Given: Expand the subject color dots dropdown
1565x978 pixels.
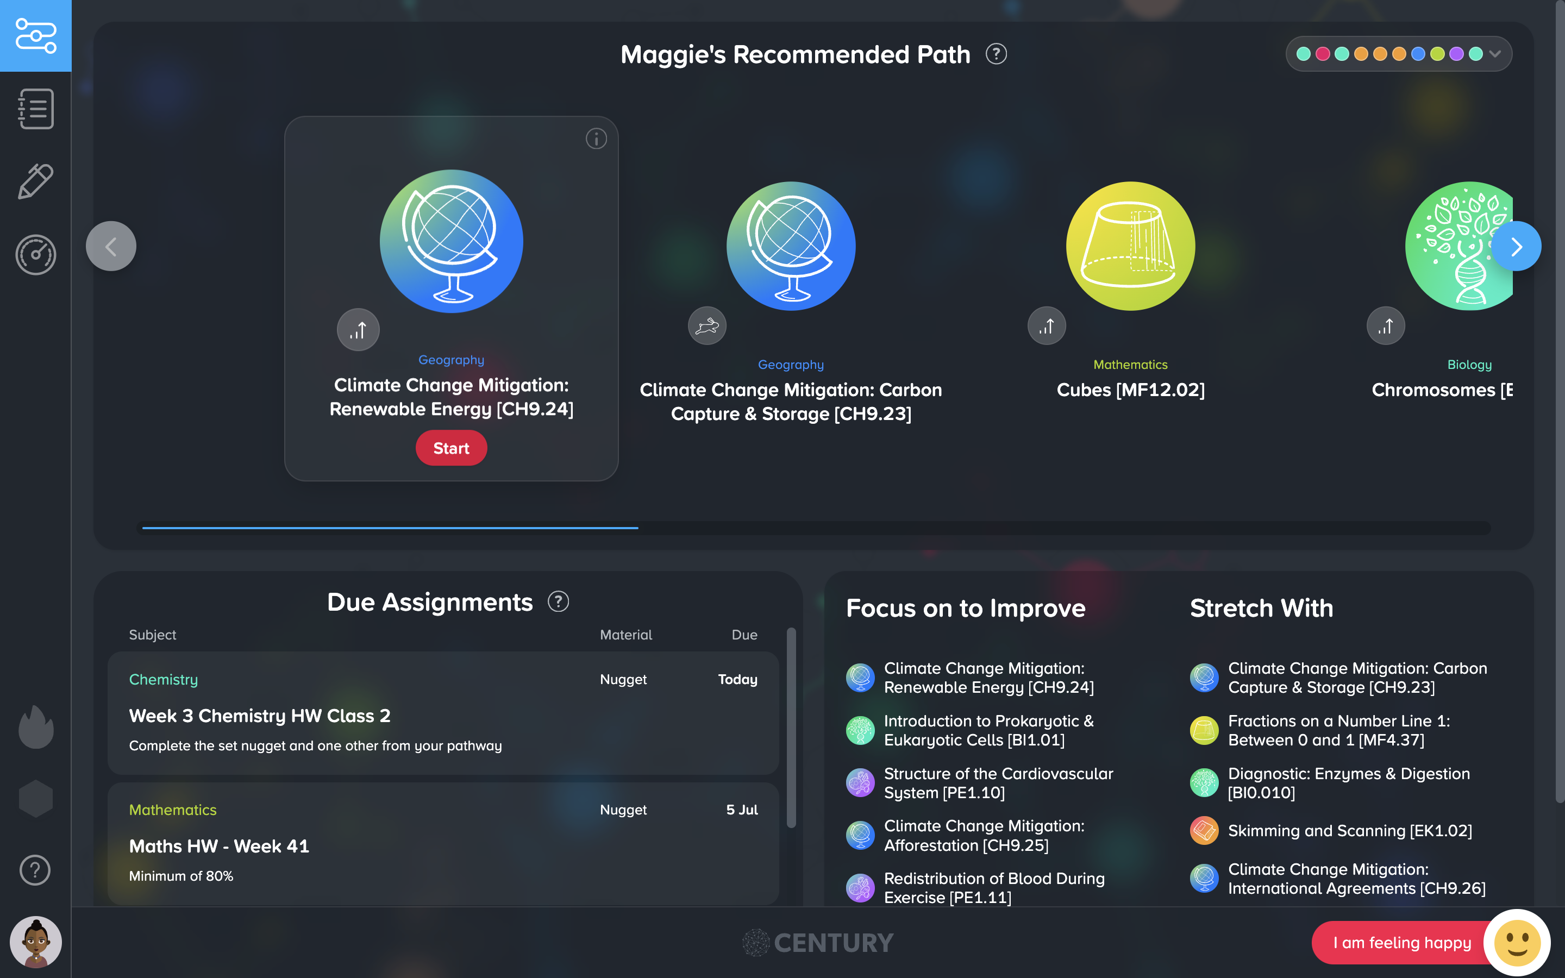Looking at the screenshot, I should pos(1494,54).
